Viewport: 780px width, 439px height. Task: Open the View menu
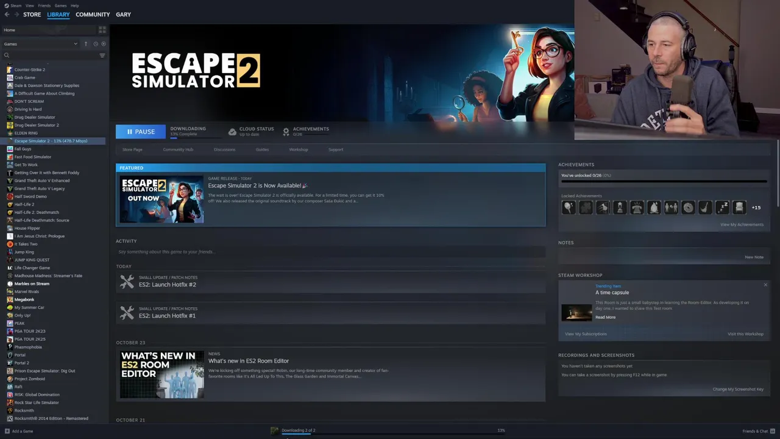(x=29, y=5)
